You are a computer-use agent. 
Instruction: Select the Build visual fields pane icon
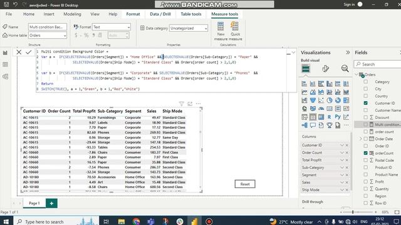306,69
